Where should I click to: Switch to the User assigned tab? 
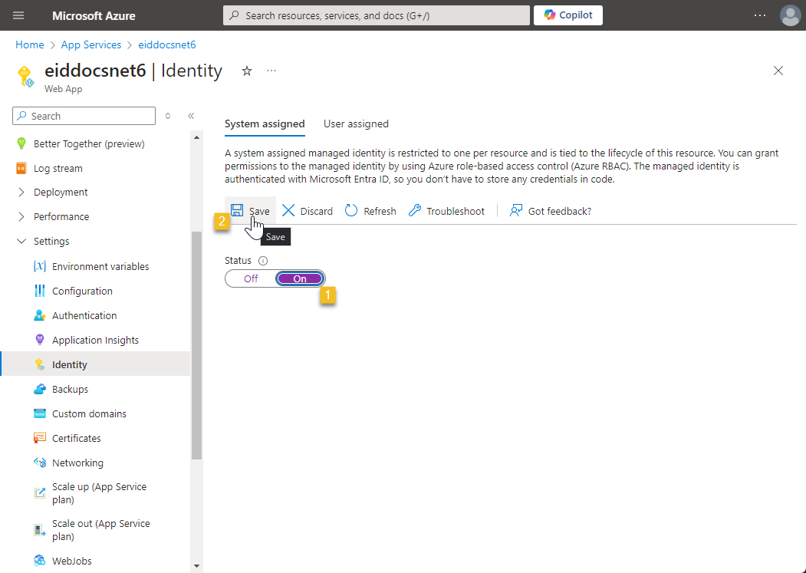coord(356,123)
